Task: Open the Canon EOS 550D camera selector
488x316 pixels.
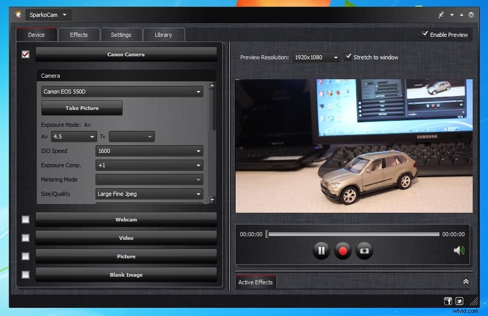Action: (x=122, y=91)
